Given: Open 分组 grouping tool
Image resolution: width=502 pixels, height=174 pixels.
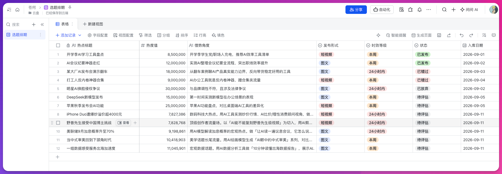Looking at the screenshot, I should point(163,35).
